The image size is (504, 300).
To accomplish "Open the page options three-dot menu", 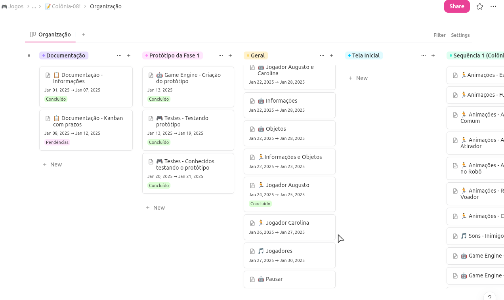I will (x=493, y=6).
